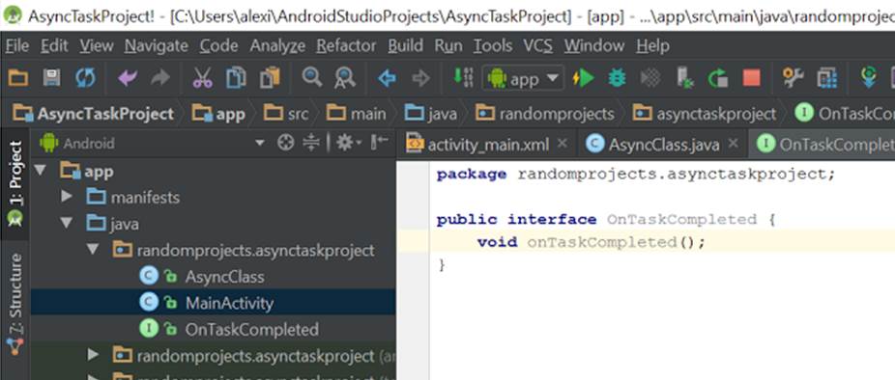Open the Window menu
Image resolution: width=895 pixels, height=380 pixels.
point(594,45)
